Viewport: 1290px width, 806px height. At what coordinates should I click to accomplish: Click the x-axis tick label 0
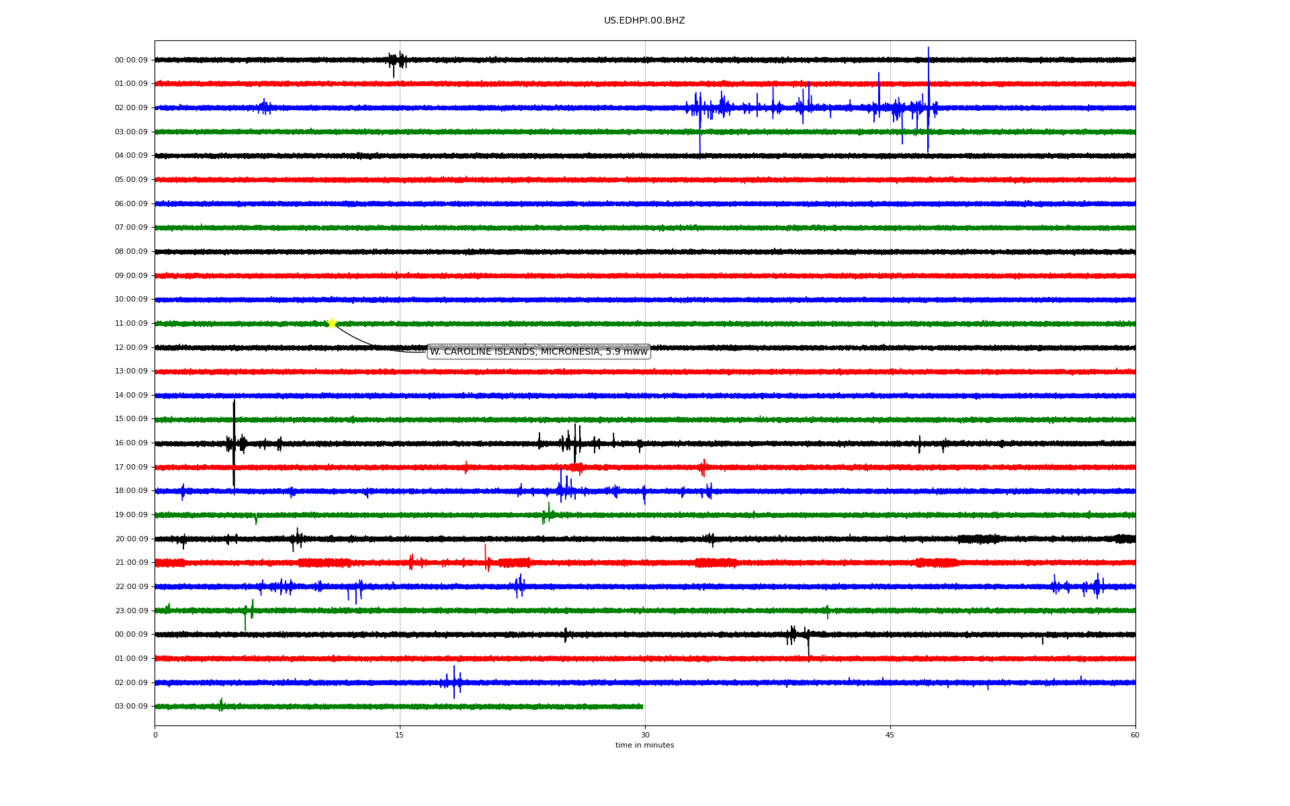click(155, 735)
